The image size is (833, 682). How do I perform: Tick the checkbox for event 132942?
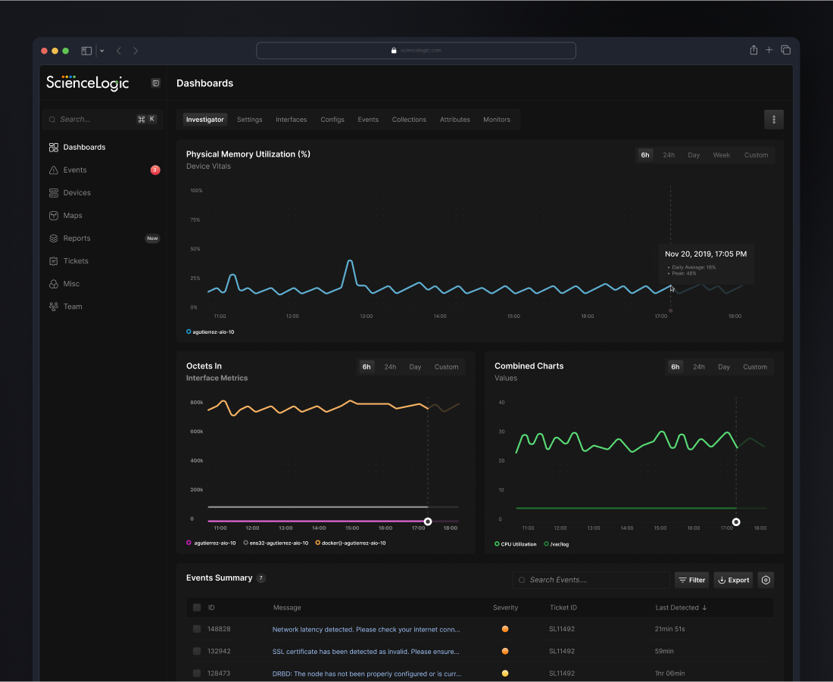click(x=197, y=651)
